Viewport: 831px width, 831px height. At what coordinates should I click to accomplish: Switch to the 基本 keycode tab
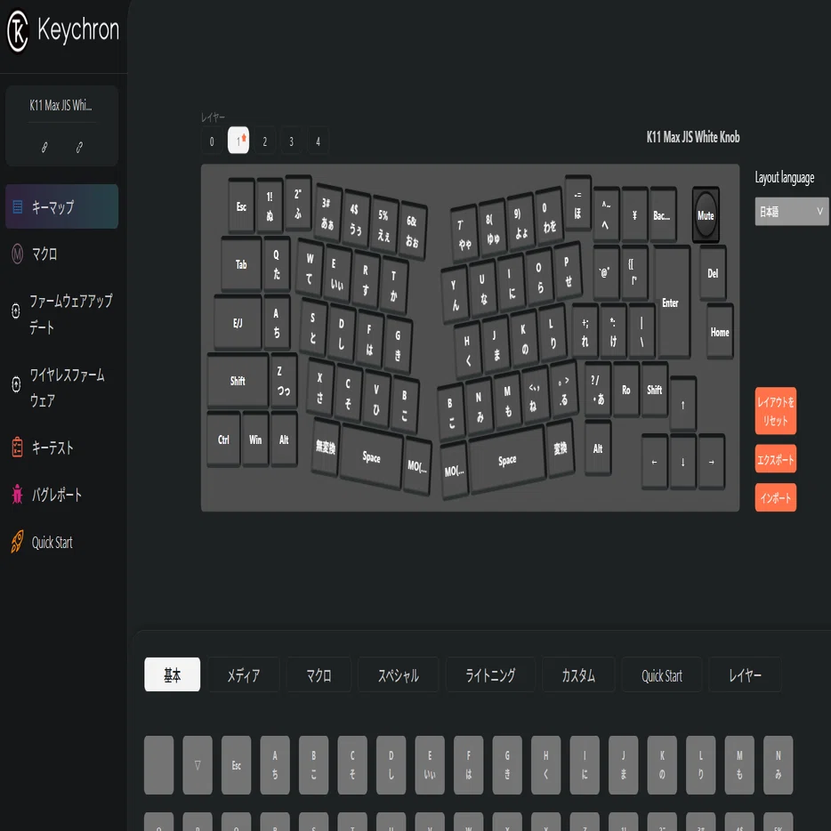pyautogui.click(x=173, y=674)
